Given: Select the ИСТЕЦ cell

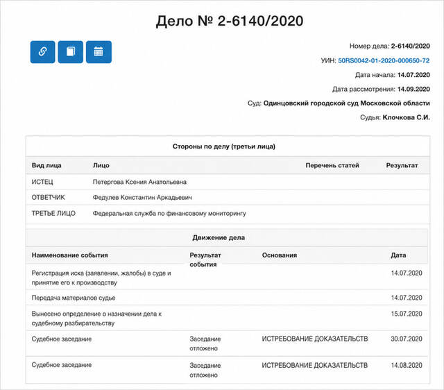Looking at the screenshot, I should pyautogui.click(x=42, y=182).
